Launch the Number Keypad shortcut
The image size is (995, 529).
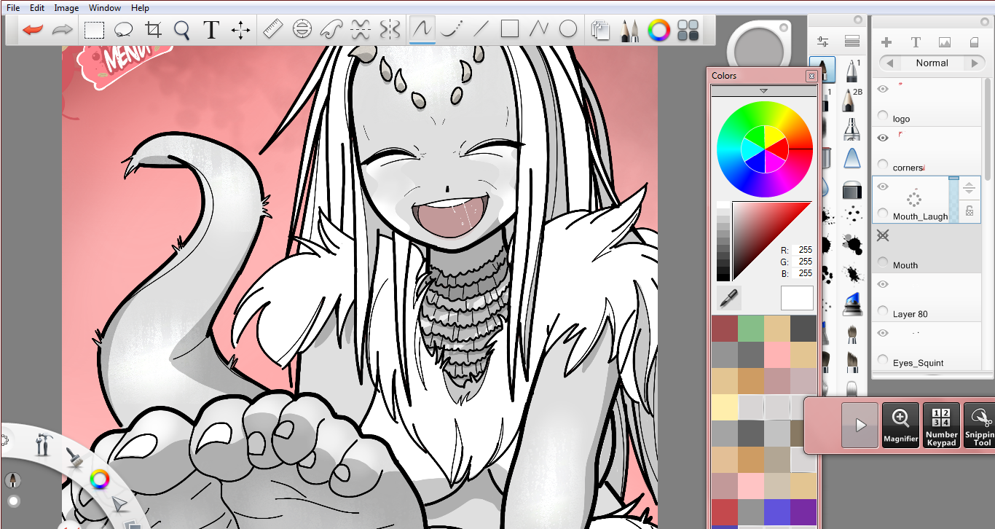tap(941, 425)
